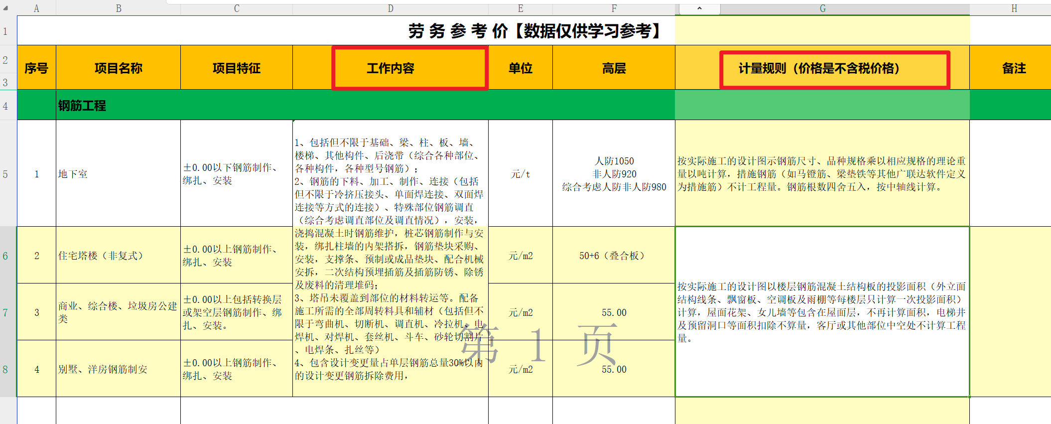The width and height of the screenshot is (1051, 424).
Task: Click the 元/m2 cell in row 8
Action: (x=521, y=369)
